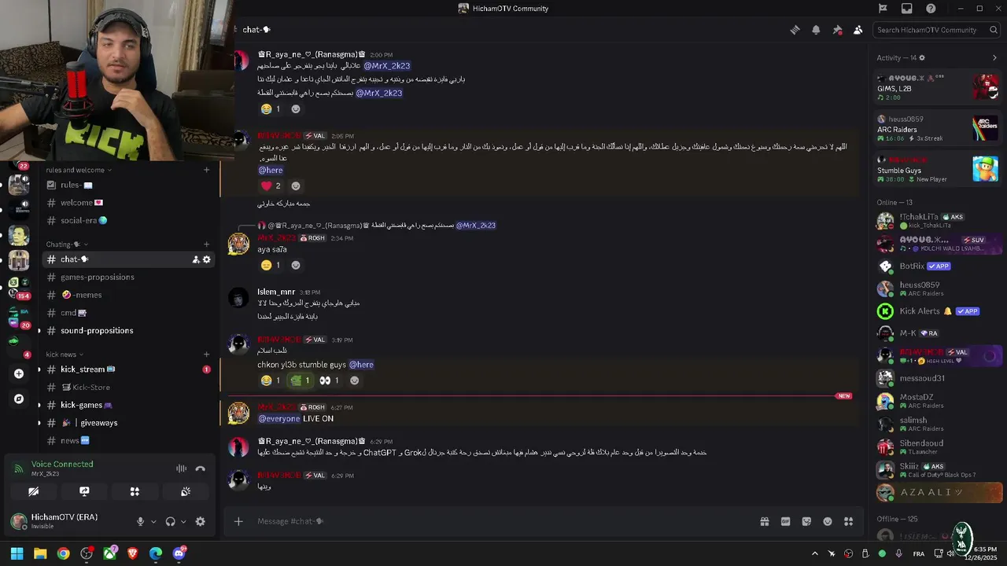Open the GIF picker in message bar
The width and height of the screenshot is (1007, 566).
click(x=785, y=521)
